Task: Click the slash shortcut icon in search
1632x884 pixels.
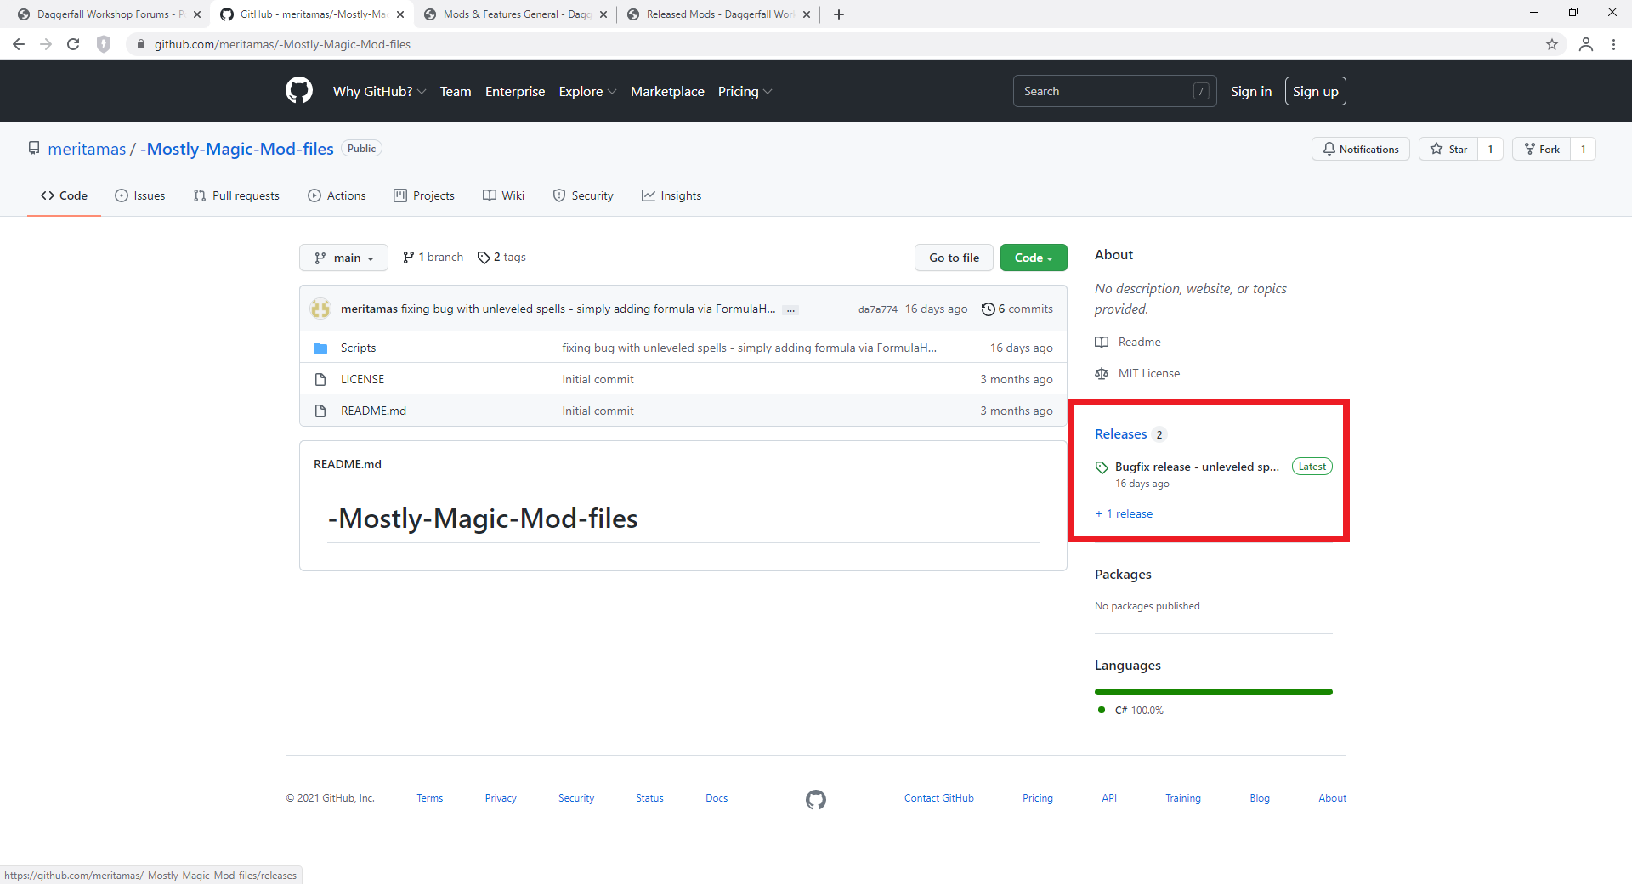Action: [x=1201, y=91]
